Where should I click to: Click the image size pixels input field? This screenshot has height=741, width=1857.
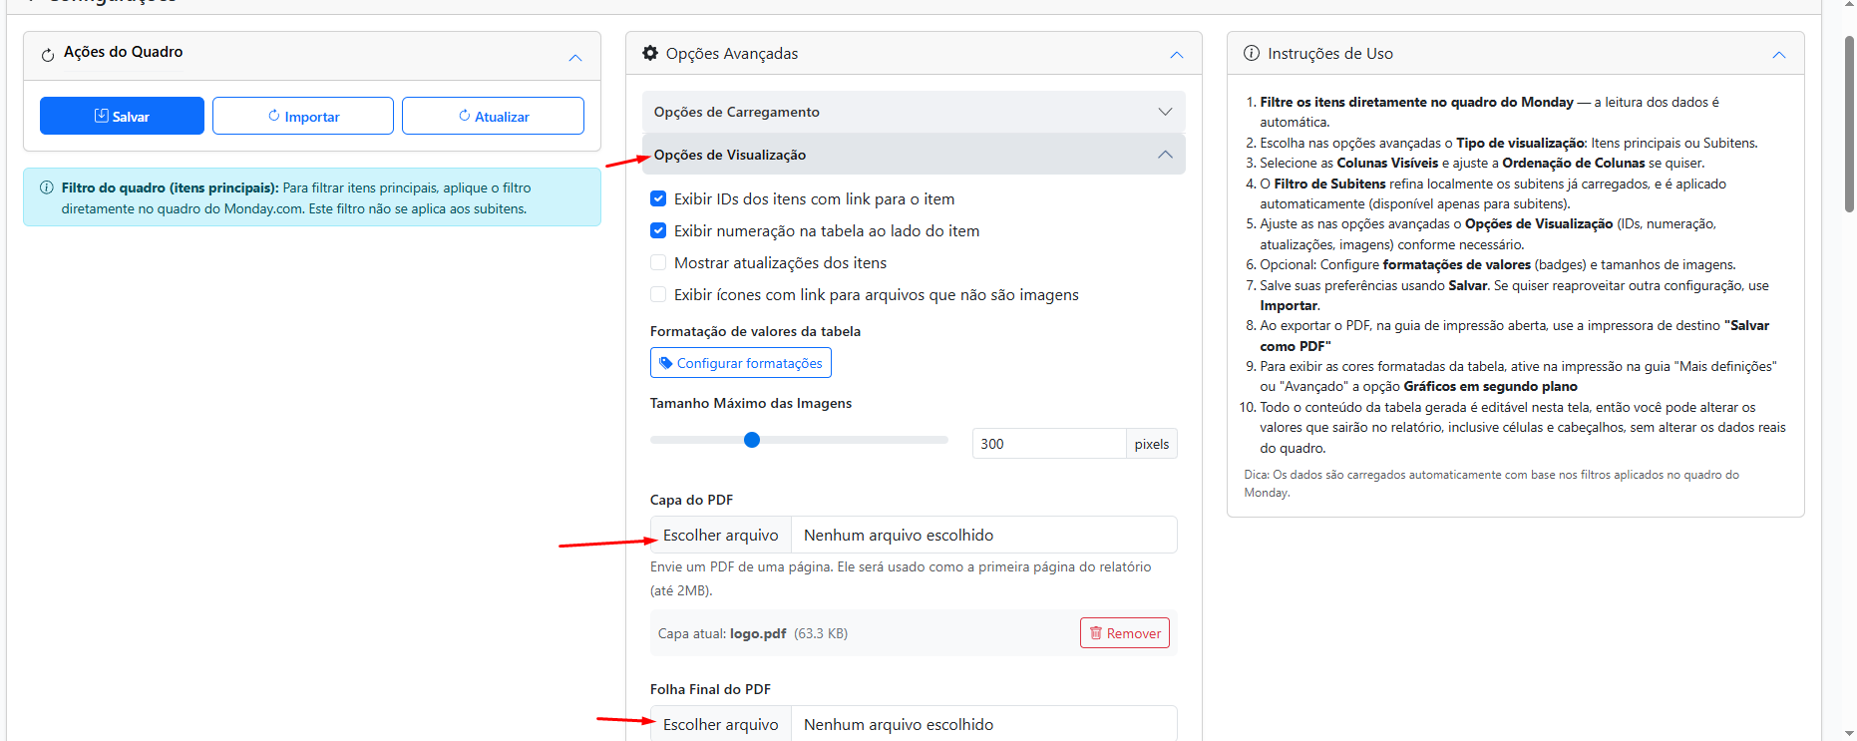(x=1048, y=444)
